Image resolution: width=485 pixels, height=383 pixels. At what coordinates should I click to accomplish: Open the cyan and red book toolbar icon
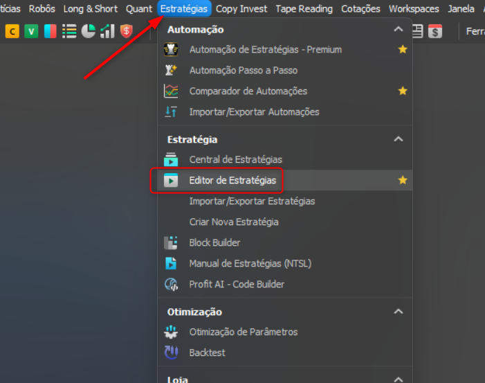[50, 31]
